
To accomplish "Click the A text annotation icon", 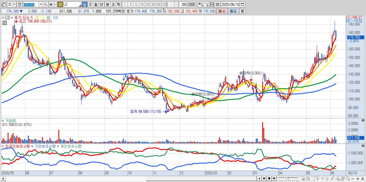I will point(363,179).
